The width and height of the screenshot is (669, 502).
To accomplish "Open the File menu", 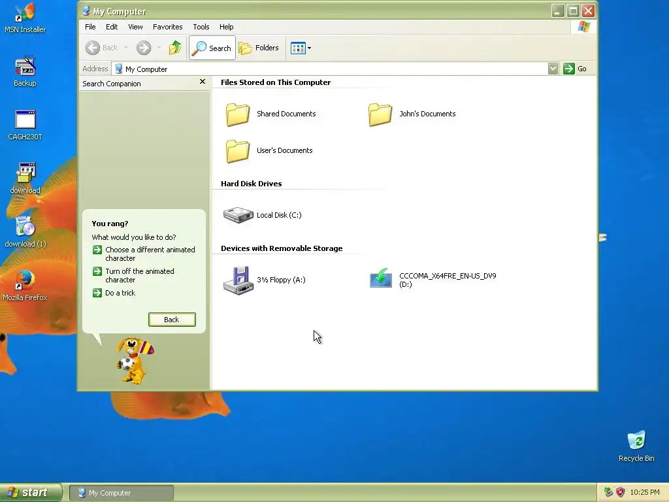I will coord(90,27).
